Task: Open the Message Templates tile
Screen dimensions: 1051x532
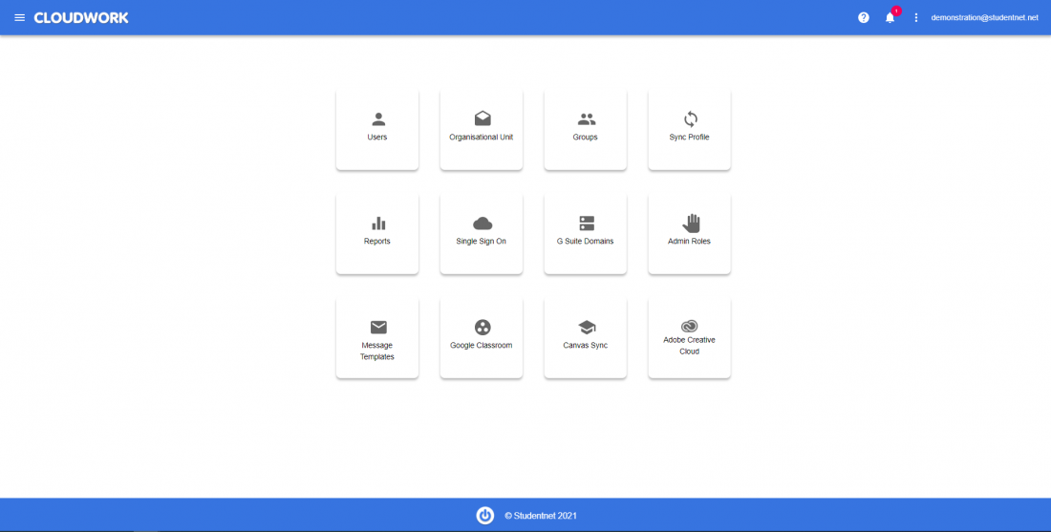Action: pyautogui.click(x=377, y=338)
